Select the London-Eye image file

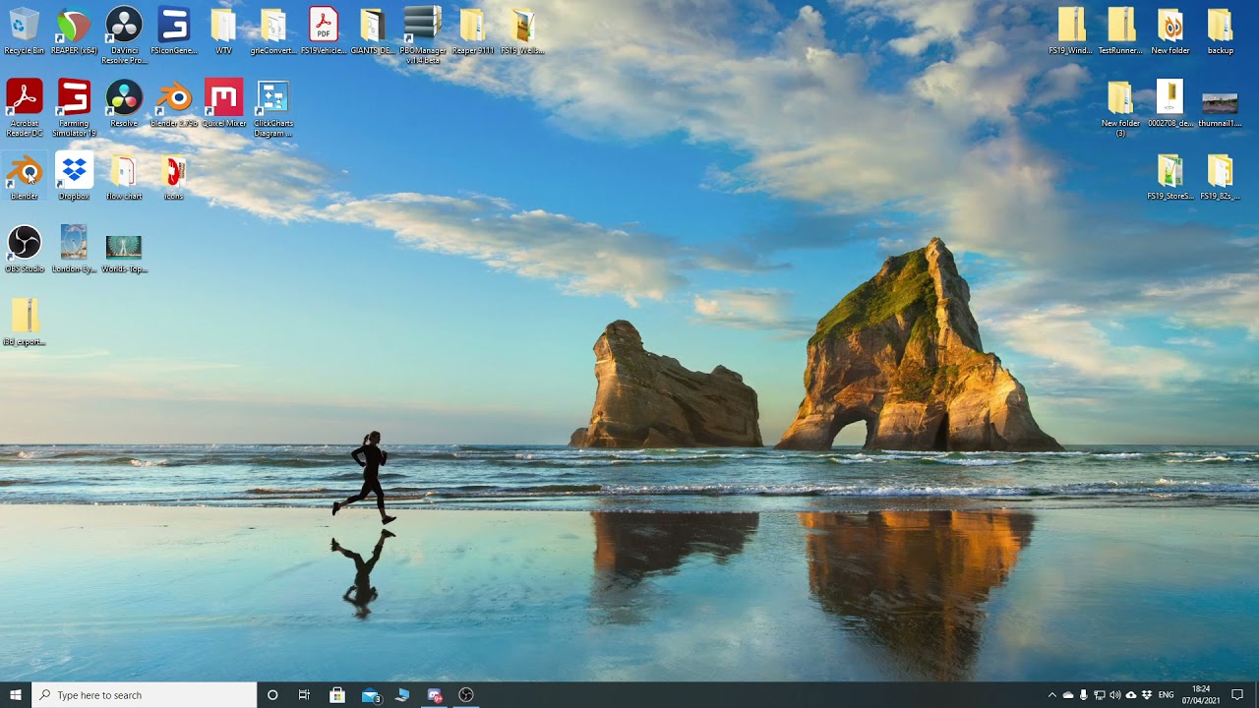[74, 249]
